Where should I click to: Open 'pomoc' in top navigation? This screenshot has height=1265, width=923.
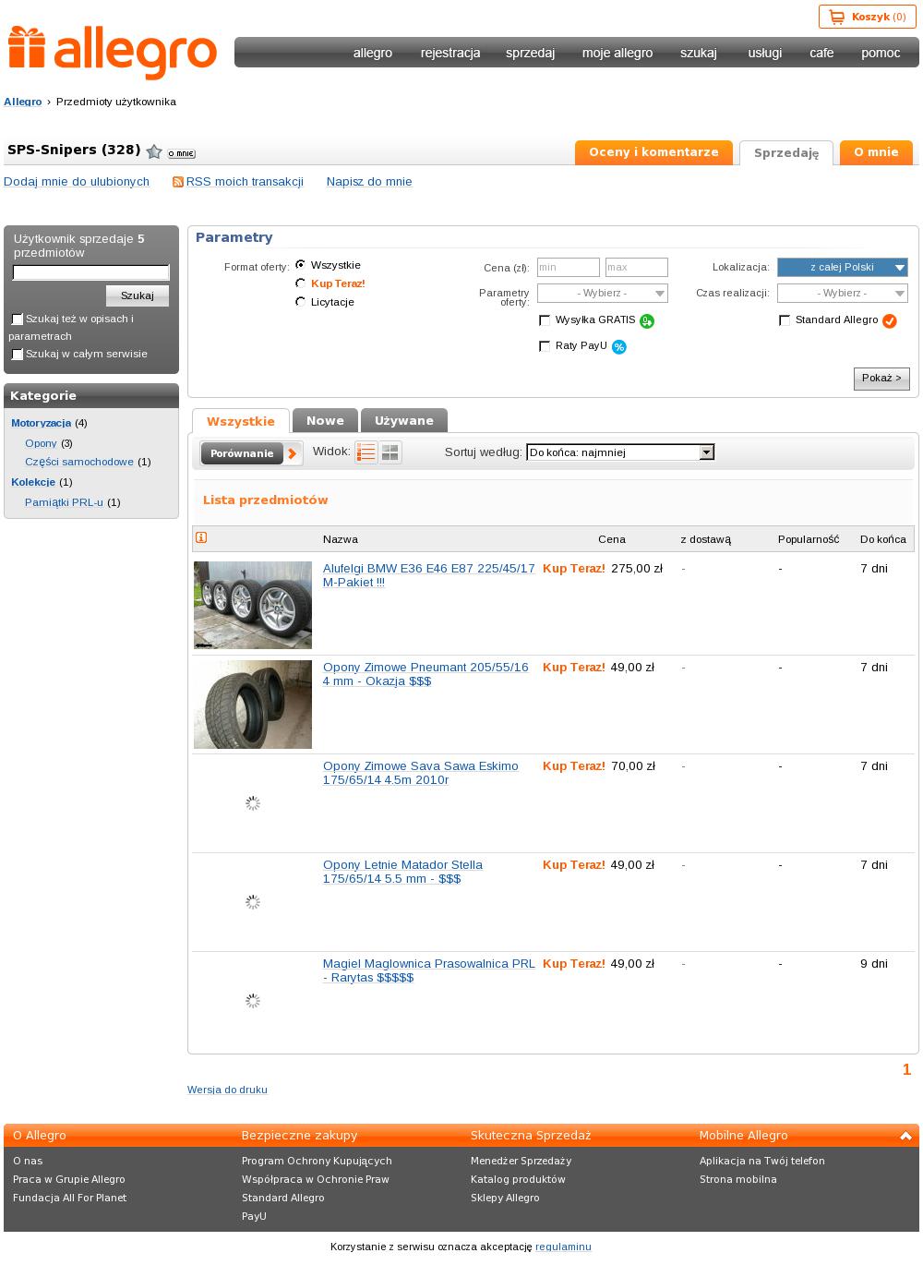[881, 53]
